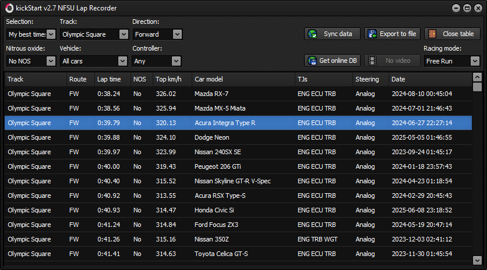This screenshot has width=487, height=270.
Task: Open the Direction dropdown showing Forward
Action: tap(157, 34)
